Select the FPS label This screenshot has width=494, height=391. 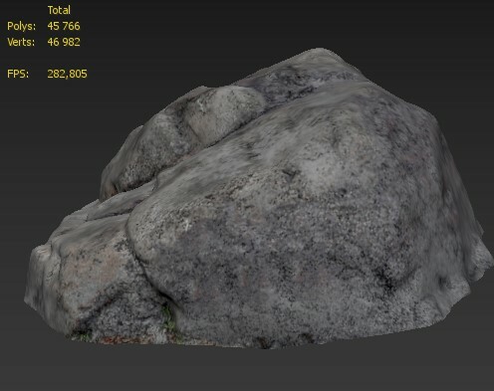18,74
